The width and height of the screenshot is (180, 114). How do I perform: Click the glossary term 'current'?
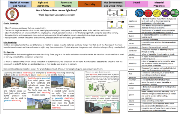(x=132, y=54)
